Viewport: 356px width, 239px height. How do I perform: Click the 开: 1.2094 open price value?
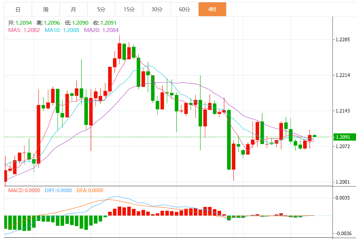20,23
